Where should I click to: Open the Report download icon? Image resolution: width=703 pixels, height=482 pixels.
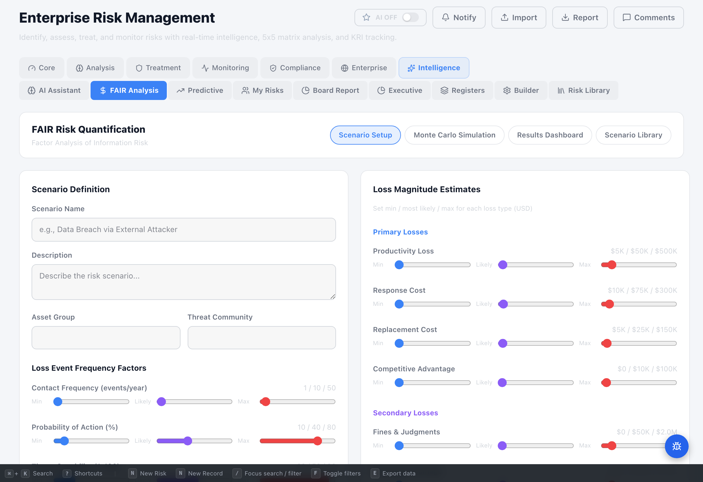tap(565, 18)
